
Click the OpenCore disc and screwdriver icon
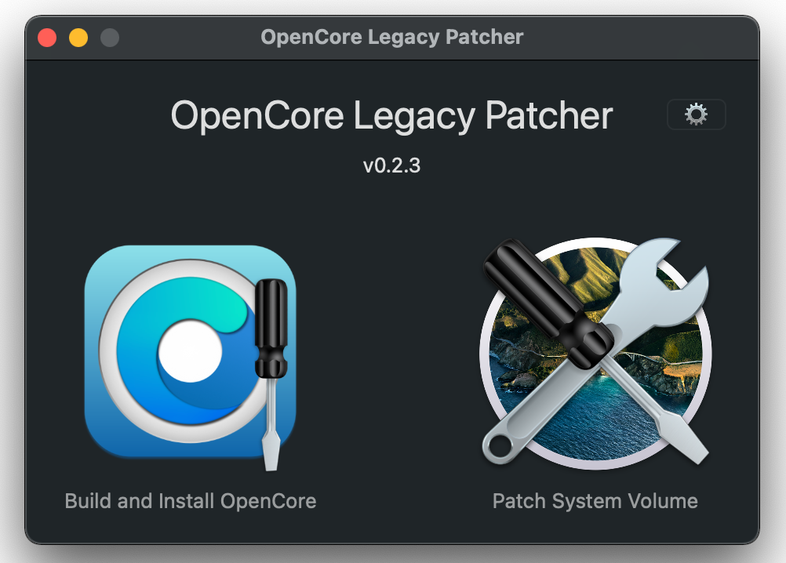[191, 357]
